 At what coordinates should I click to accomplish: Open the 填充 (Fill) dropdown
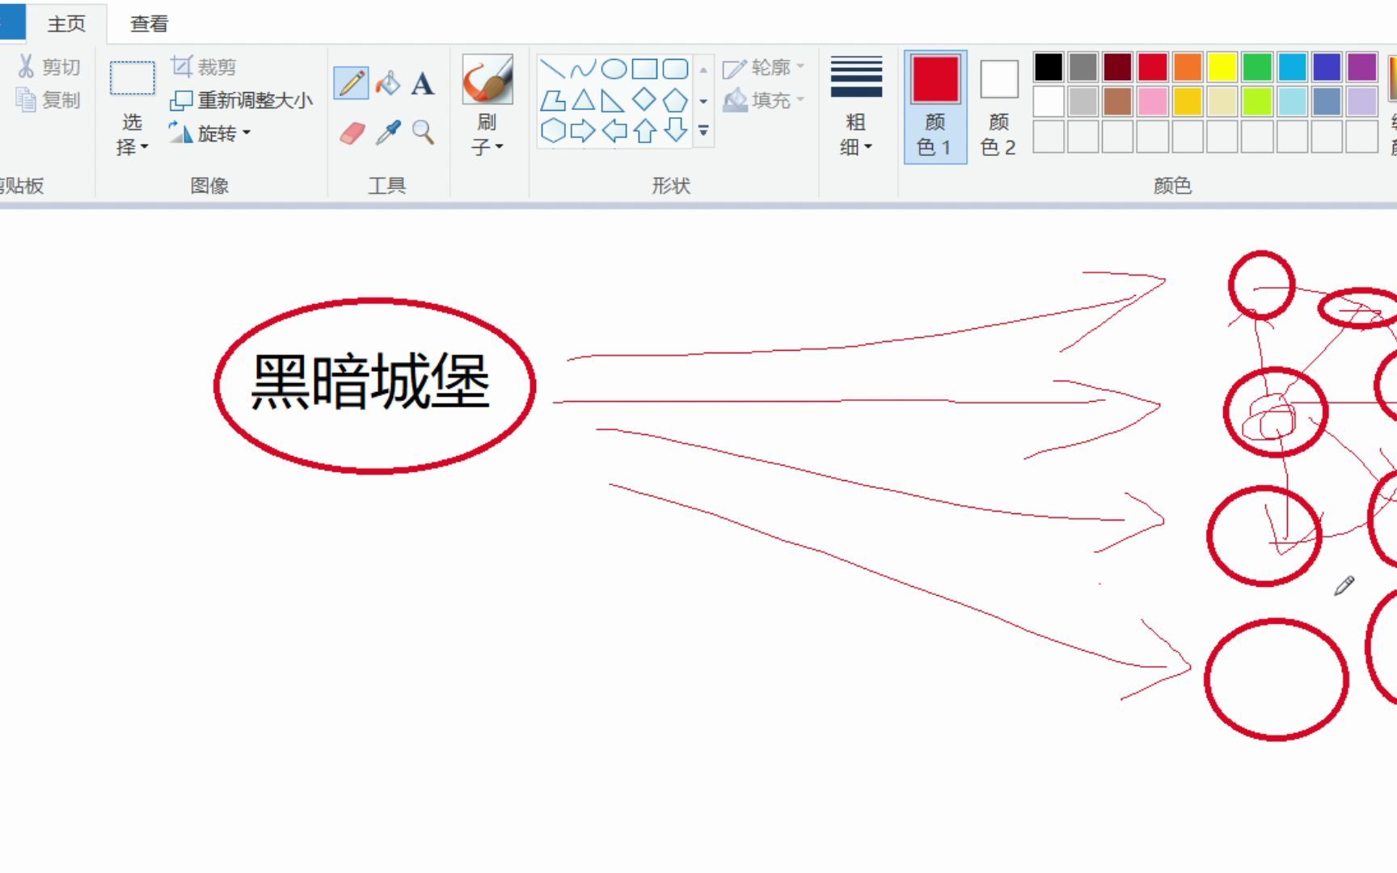pyautogui.click(x=763, y=100)
